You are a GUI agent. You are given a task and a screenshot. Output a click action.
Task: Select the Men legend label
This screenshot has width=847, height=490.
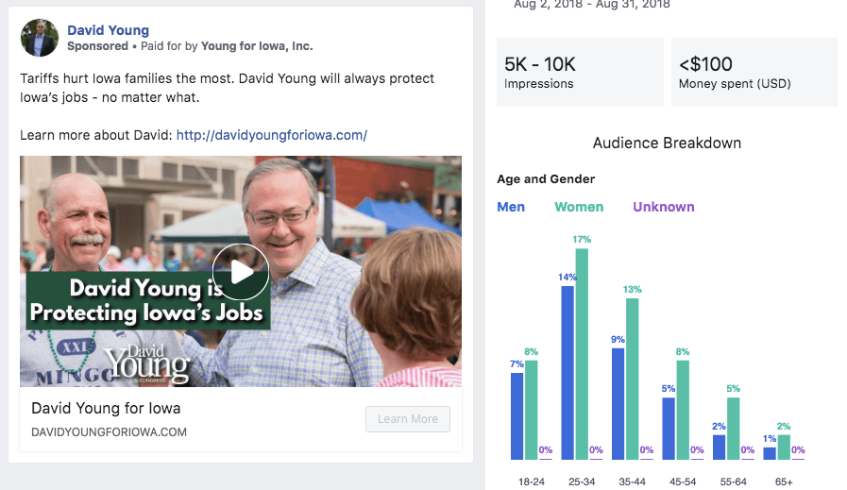pos(511,207)
